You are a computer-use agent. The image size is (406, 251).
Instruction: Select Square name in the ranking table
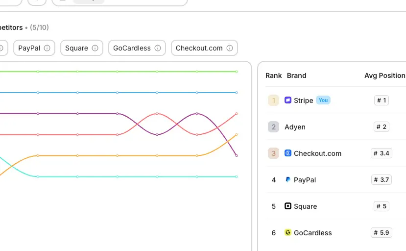click(305, 206)
